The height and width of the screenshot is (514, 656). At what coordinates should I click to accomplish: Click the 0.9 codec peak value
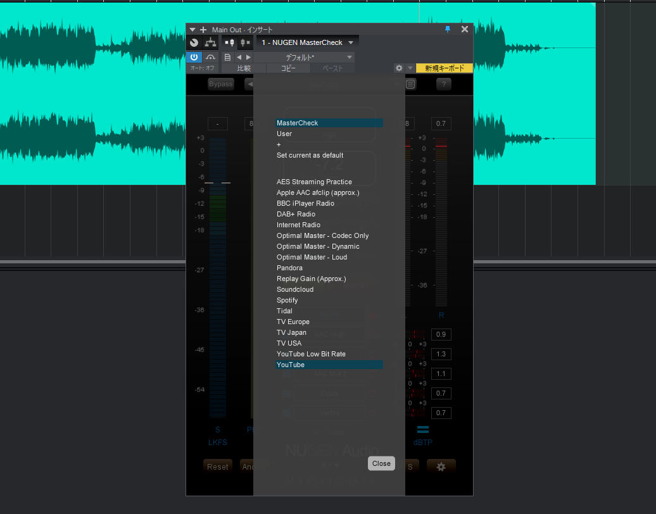coord(441,335)
